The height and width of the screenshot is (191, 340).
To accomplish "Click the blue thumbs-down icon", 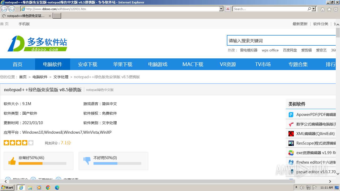I will [87, 161].
